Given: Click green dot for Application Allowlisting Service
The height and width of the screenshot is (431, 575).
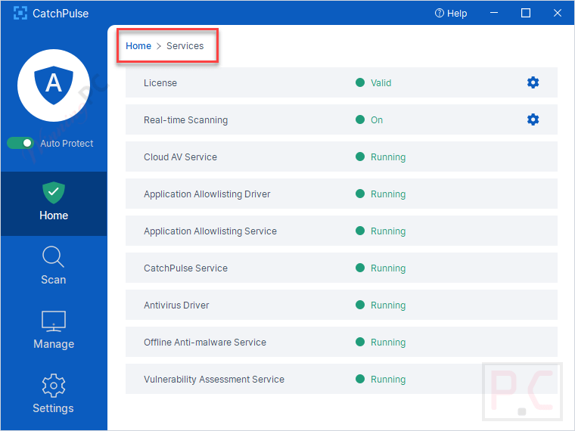Looking at the screenshot, I should click(x=360, y=231).
